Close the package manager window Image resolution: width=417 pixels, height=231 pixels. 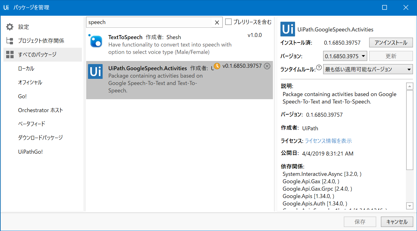coord(406,7)
